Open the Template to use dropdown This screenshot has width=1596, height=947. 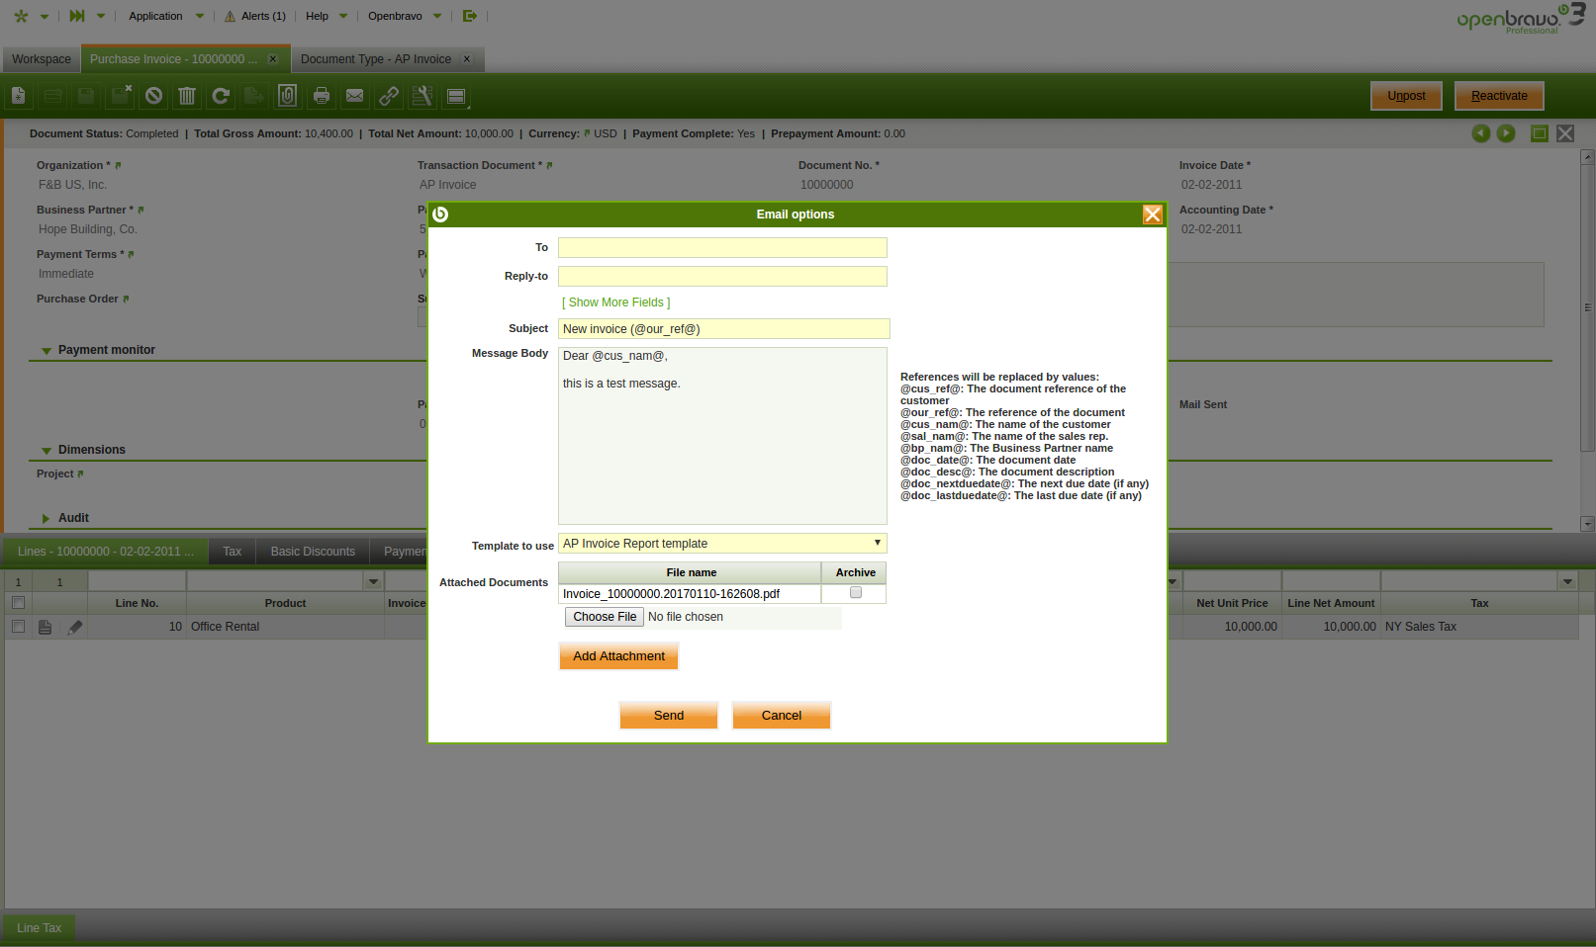point(722,544)
